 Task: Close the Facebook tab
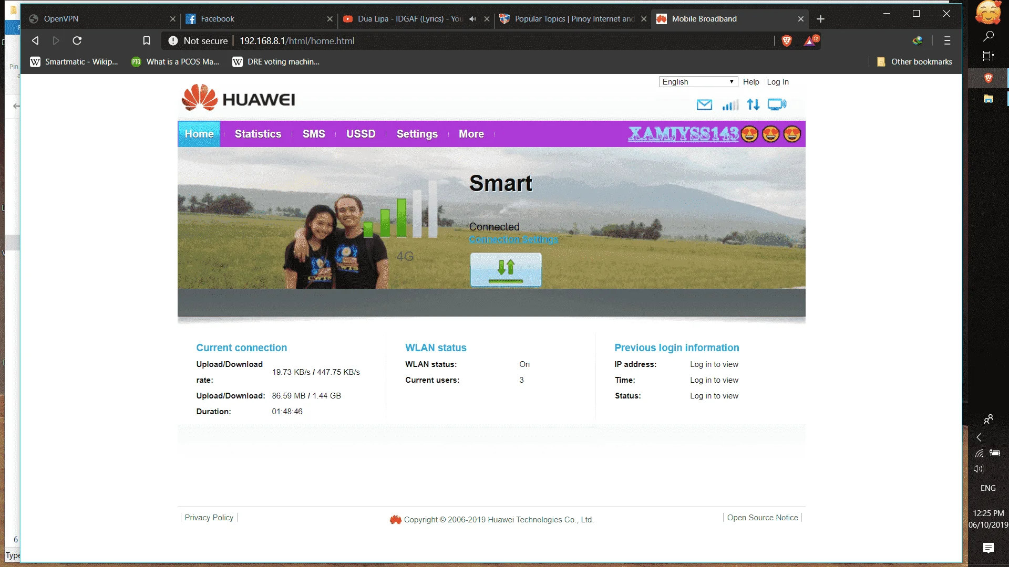[330, 19]
